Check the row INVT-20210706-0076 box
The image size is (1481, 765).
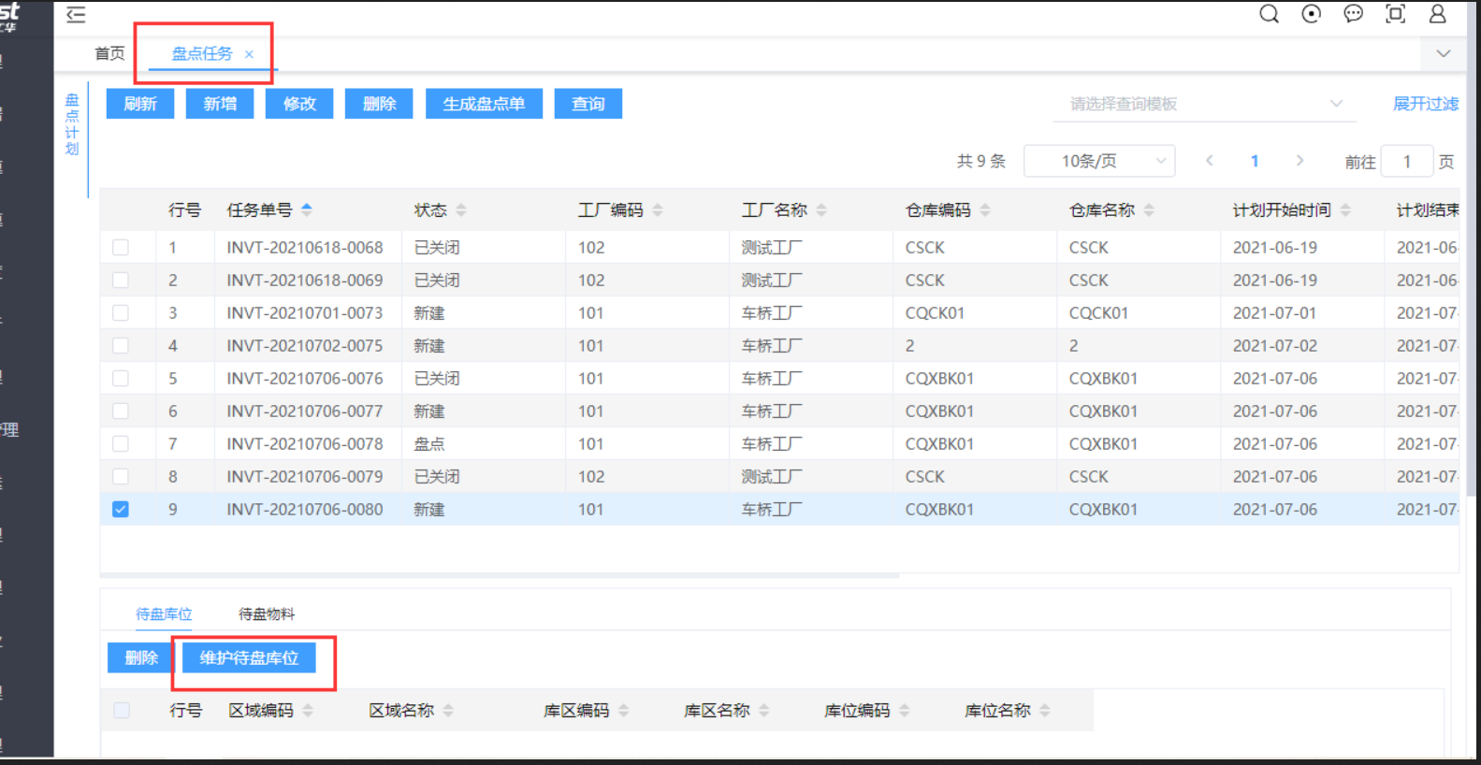click(121, 379)
